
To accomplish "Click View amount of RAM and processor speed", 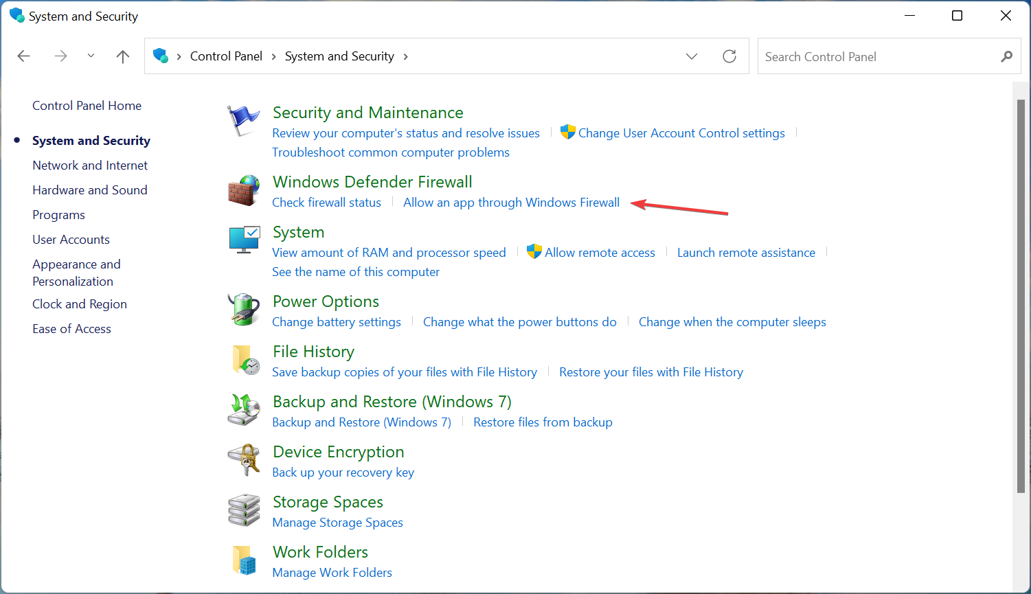I will 389,253.
